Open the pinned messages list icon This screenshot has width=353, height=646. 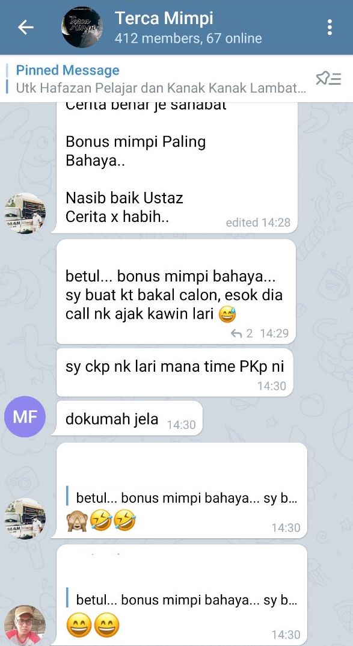coord(328,78)
